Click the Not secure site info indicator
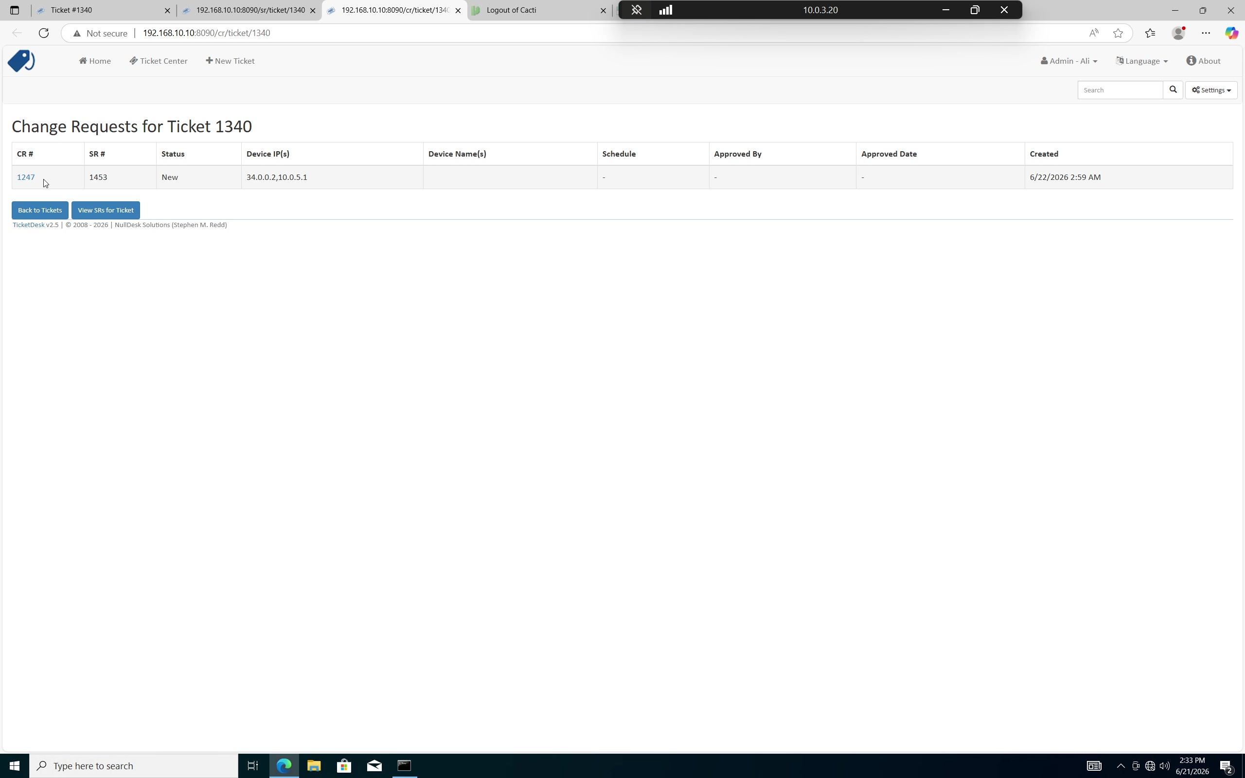 (x=101, y=33)
